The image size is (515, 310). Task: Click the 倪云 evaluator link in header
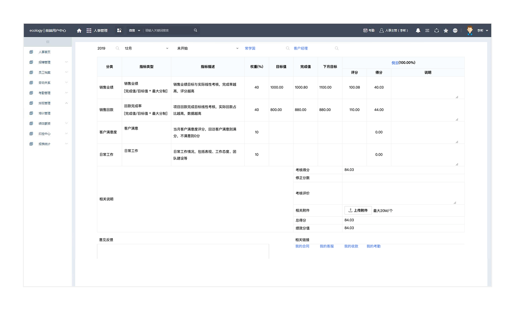click(395, 63)
